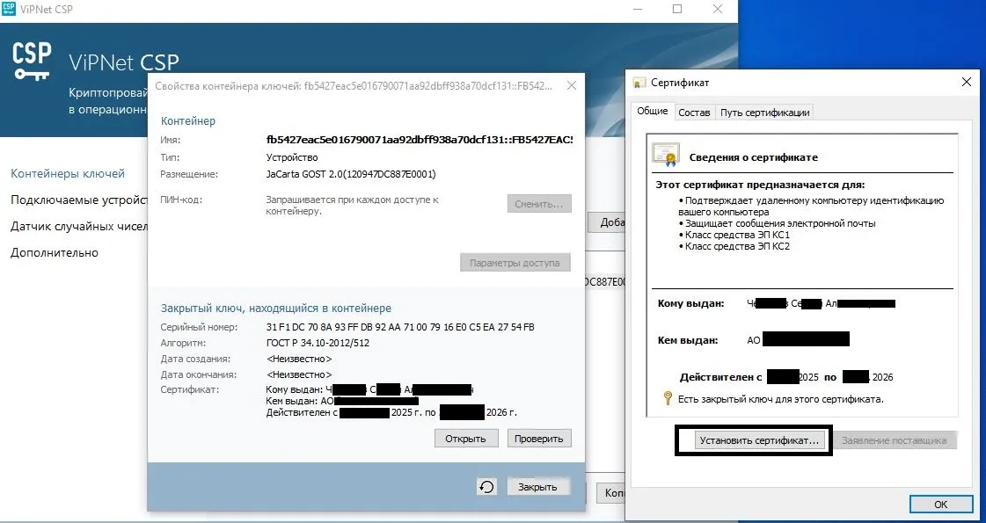Click the JaCarta GOST 2.0(120947DC887E0001) placement text

click(x=351, y=174)
